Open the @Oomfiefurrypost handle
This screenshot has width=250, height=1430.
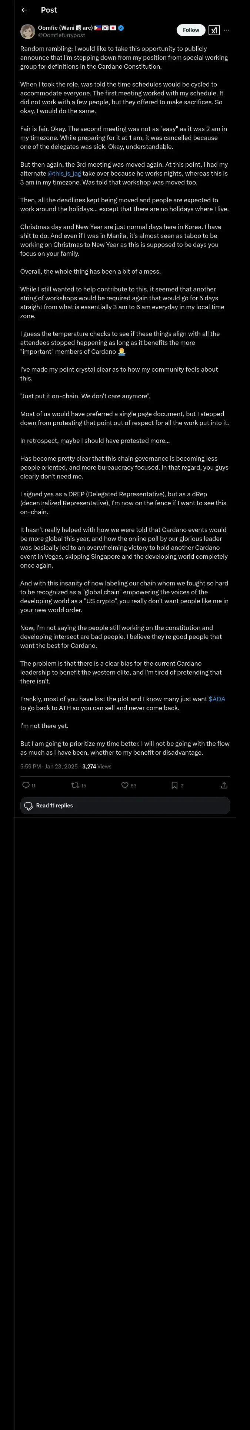(x=61, y=35)
